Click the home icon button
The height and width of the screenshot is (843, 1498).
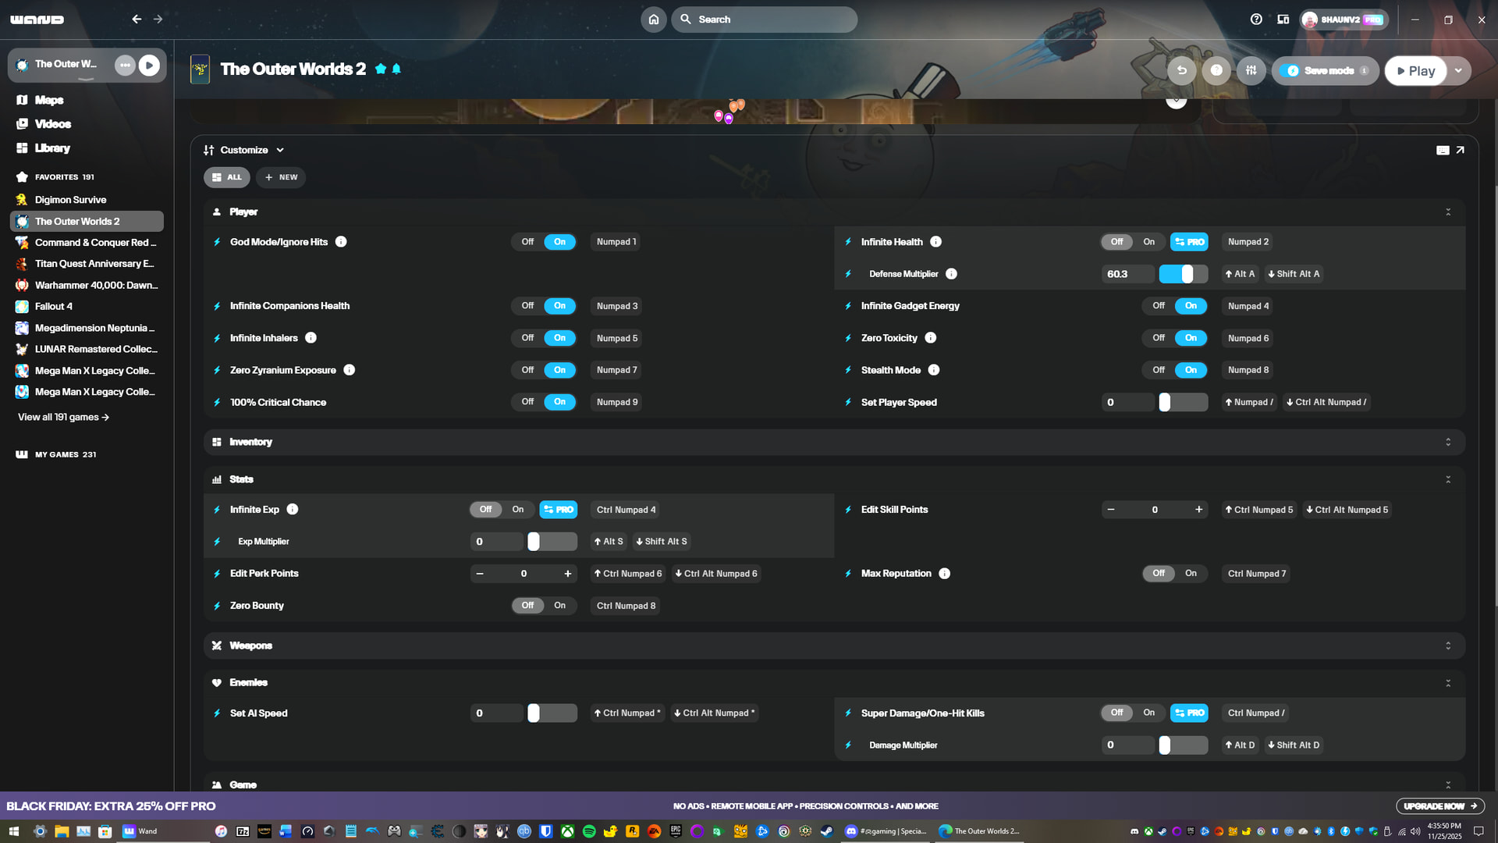coord(654,20)
